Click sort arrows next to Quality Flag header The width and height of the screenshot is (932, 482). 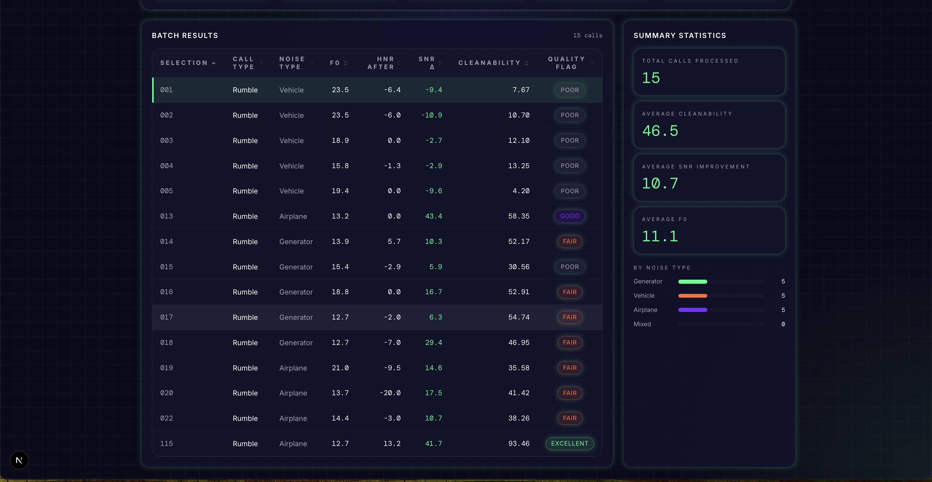pos(592,63)
